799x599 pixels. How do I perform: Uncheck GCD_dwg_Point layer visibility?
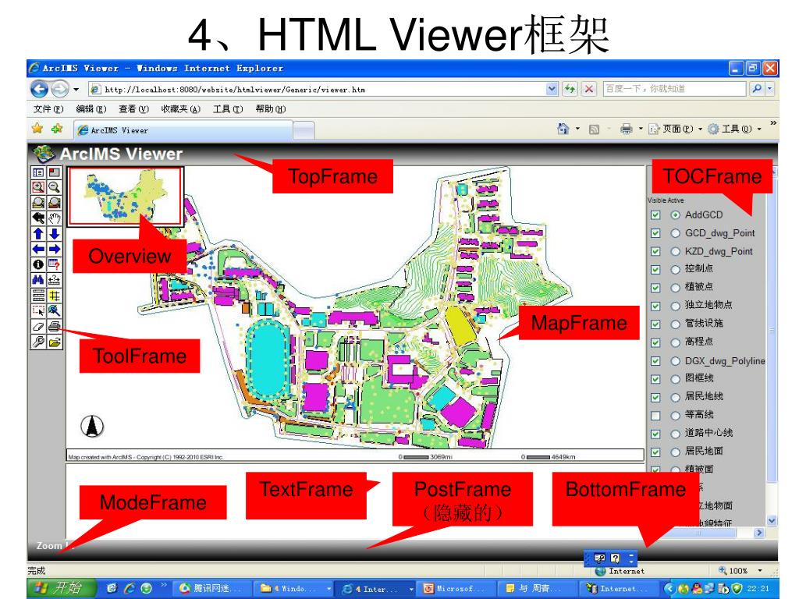pyautogui.click(x=655, y=233)
